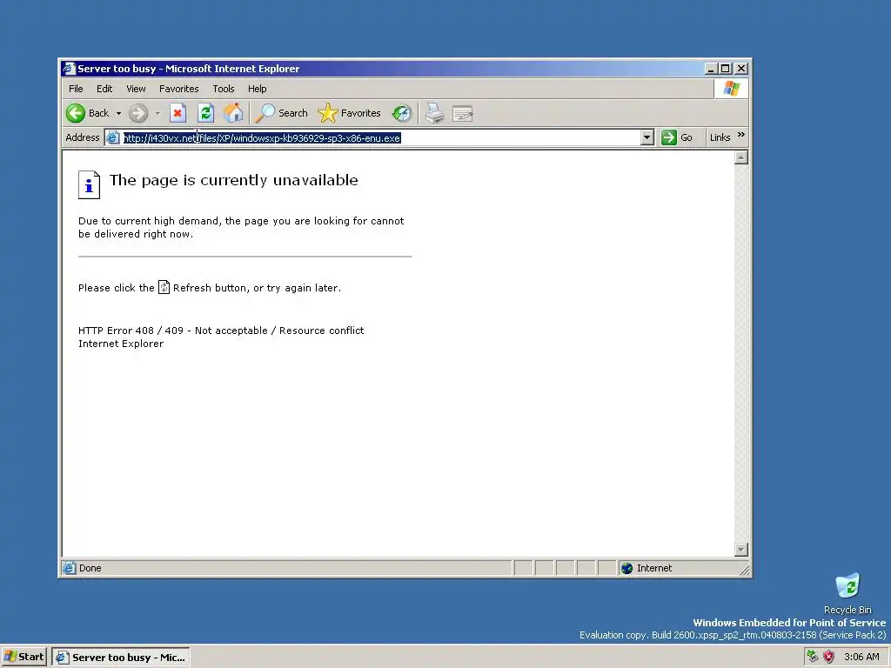
Task: Click the 'Done' status bar text
Action: (90, 568)
